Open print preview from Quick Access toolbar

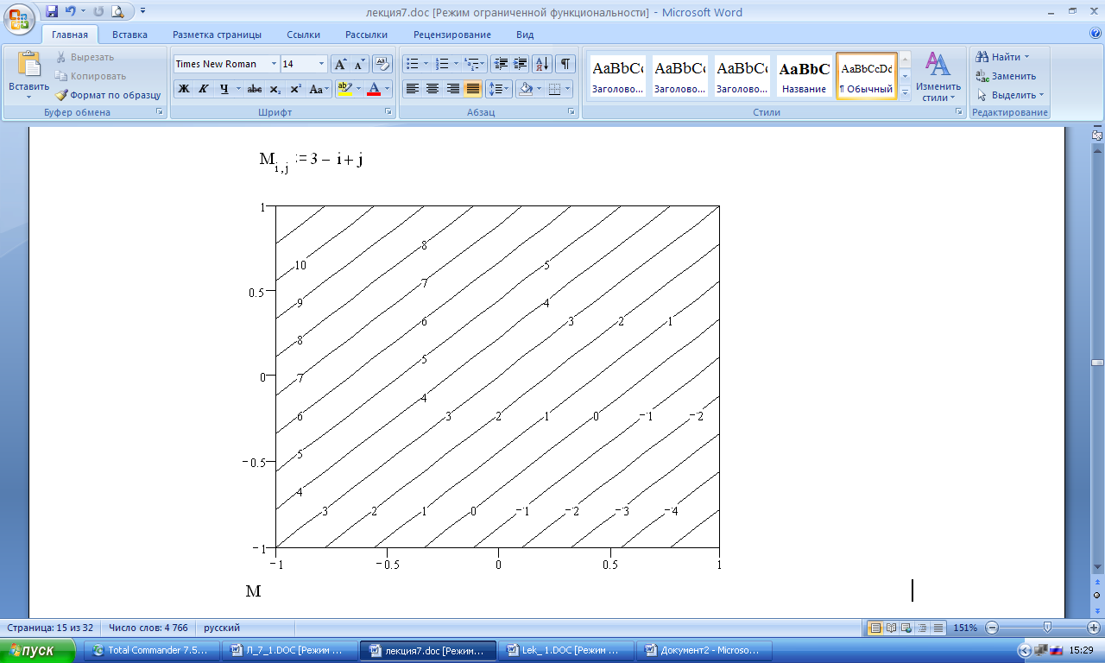point(117,12)
